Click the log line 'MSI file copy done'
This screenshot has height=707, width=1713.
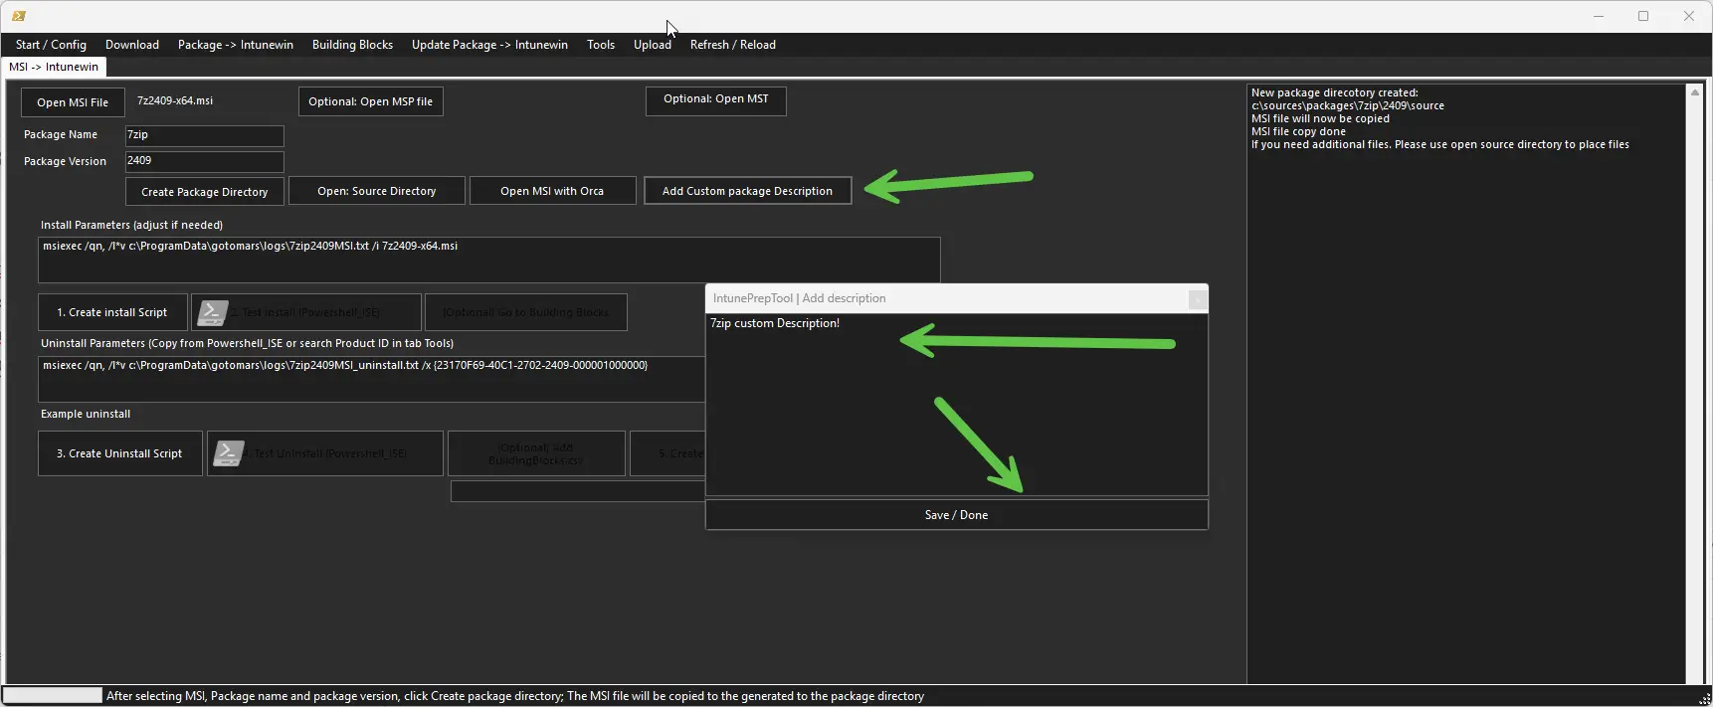pyautogui.click(x=1298, y=131)
